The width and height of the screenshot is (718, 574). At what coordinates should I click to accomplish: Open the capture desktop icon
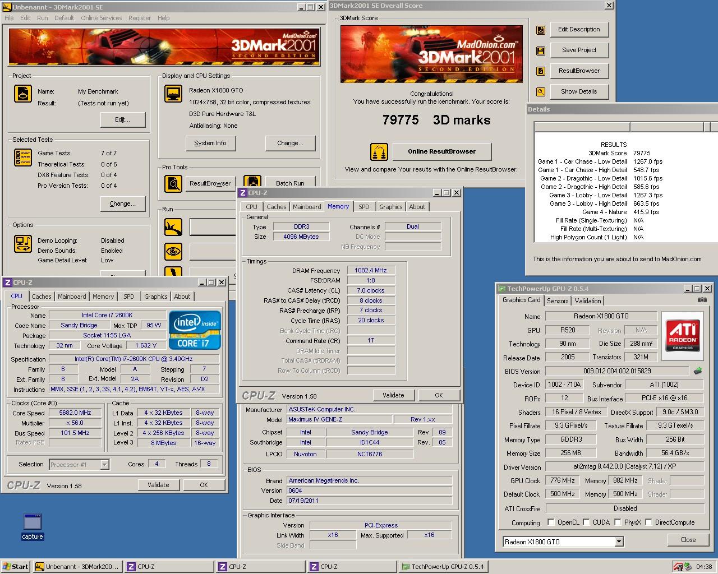coord(33,526)
